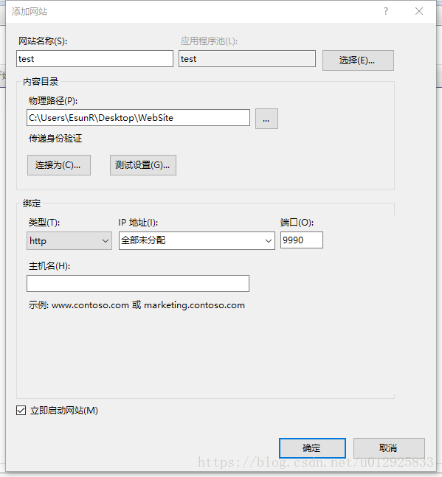
Task: Focus the empty 主机名(H) host name field
Action: pyautogui.click(x=138, y=284)
